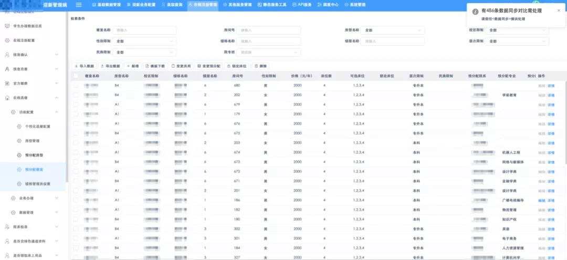Expand the 院系检录 sidebar group chevron
The width and height of the screenshot is (567, 260).
(57, 227)
